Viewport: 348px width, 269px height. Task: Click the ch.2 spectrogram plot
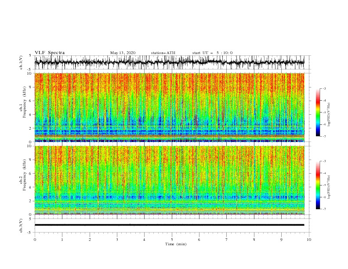(x=170, y=180)
